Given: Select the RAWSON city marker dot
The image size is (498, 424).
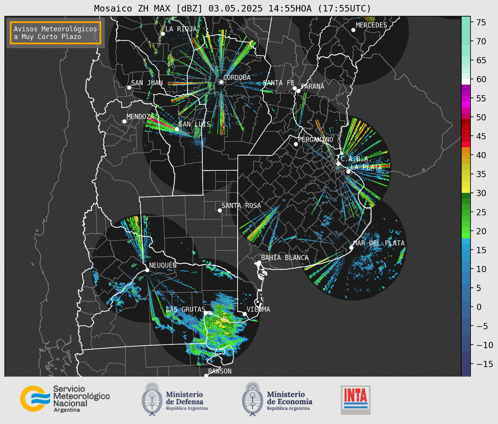Looking at the screenshot, I should 206,375.
